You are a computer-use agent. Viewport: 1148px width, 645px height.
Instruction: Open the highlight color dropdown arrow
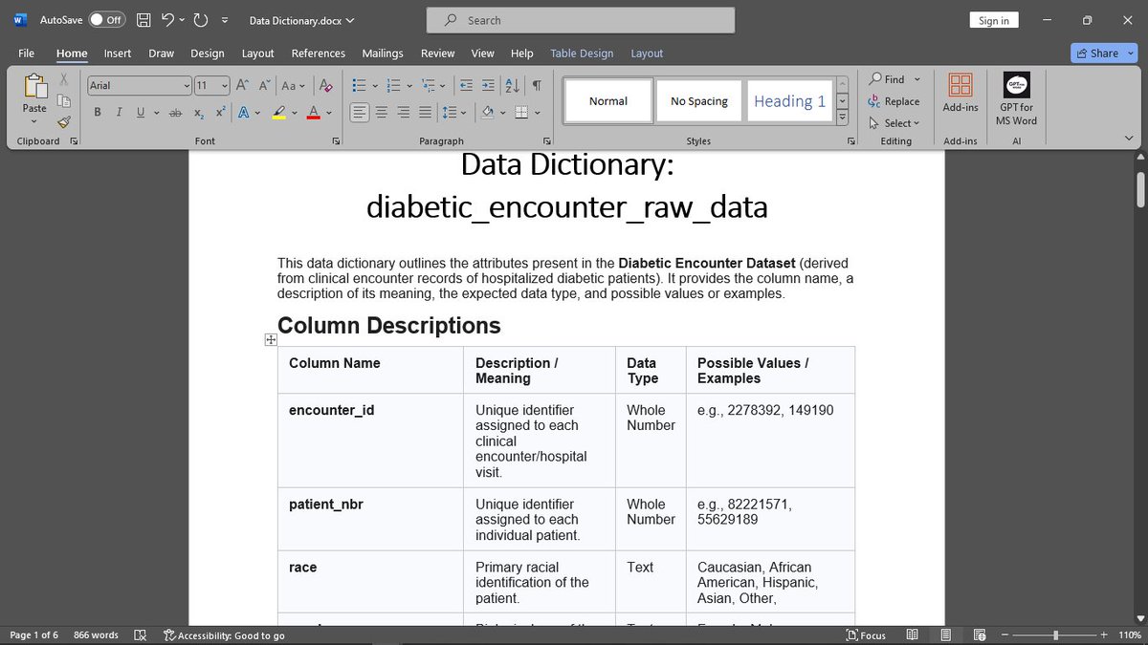pyautogui.click(x=295, y=113)
